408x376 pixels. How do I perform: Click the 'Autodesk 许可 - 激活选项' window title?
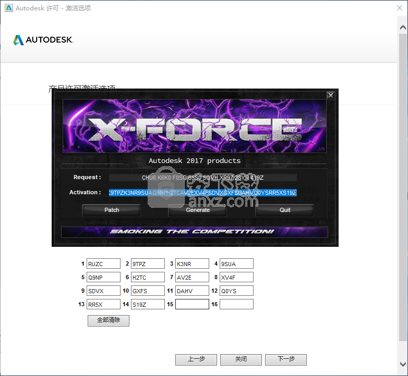(x=53, y=8)
